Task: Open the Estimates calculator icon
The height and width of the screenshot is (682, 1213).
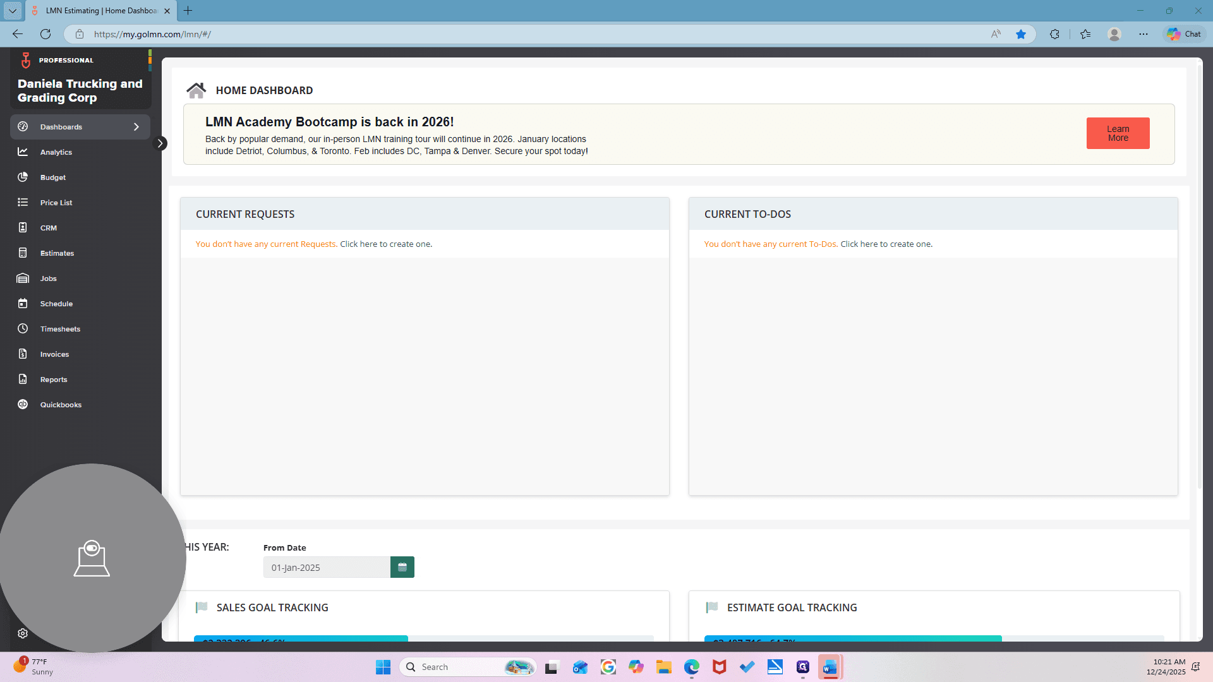Action: coord(23,253)
